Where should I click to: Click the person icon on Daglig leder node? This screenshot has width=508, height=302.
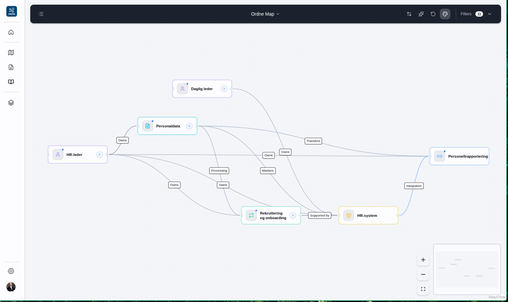coord(182,89)
